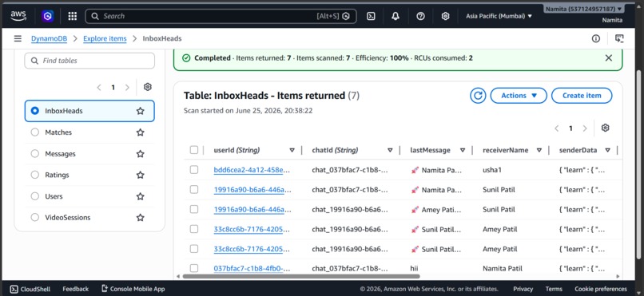This screenshot has width=644, height=296.
Task: Sort by the lastMessage column arrow
Action: click(463, 150)
